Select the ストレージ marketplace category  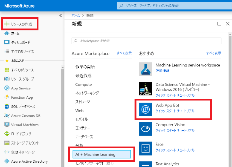(x=83, y=102)
